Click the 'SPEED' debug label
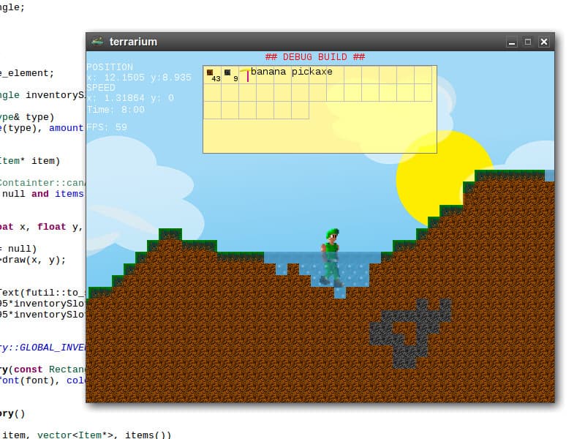Viewport: 585px width, 439px height. coord(101,88)
